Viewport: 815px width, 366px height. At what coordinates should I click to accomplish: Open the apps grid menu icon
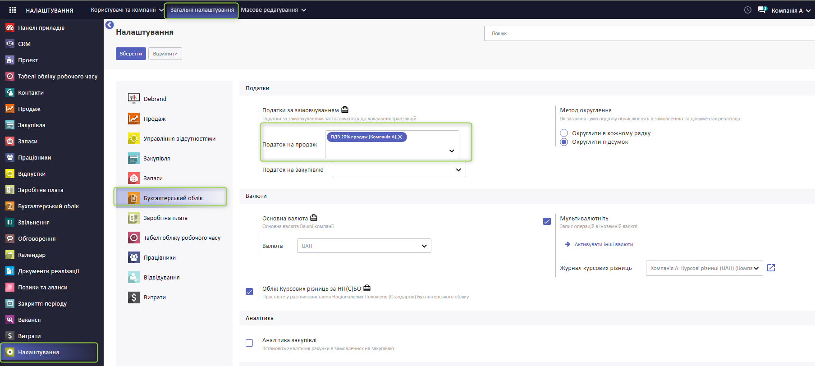point(13,10)
